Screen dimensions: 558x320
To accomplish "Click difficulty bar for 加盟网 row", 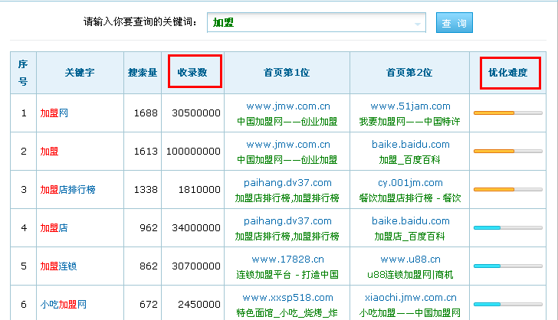I will (x=507, y=113).
